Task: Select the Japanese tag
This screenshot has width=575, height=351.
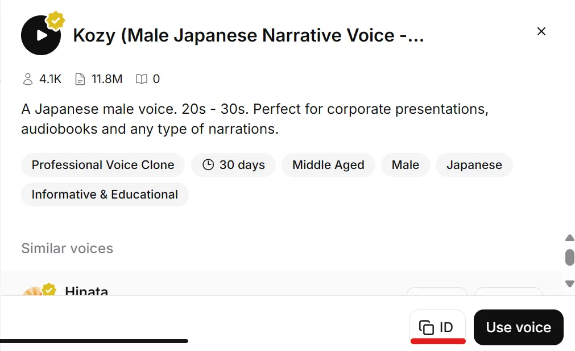Action: tap(474, 165)
